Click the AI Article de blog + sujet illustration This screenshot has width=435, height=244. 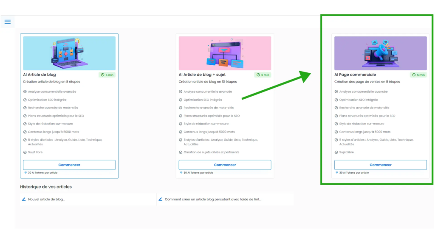(225, 53)
